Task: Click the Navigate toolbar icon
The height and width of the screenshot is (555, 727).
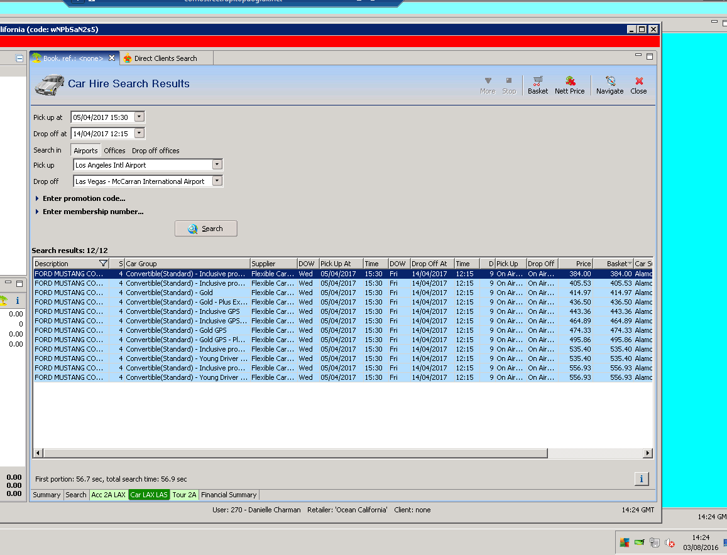Action: (609, 85)
